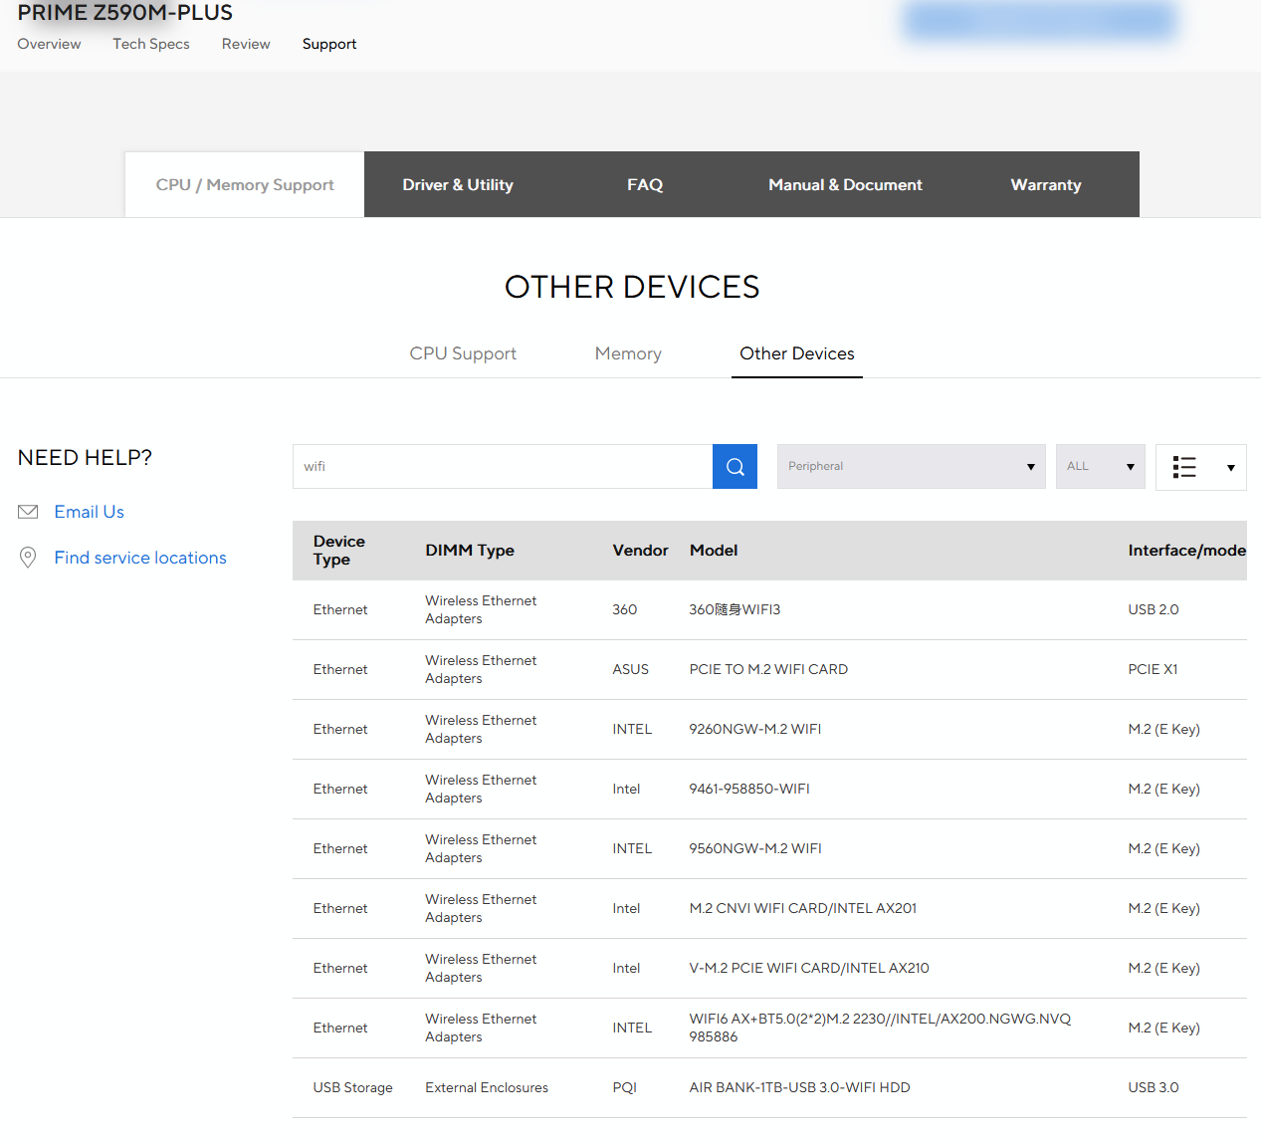Click the search field containing wifi
Image resolution: width=1261 pixels, height=1142 pixels.
(503, 467)
